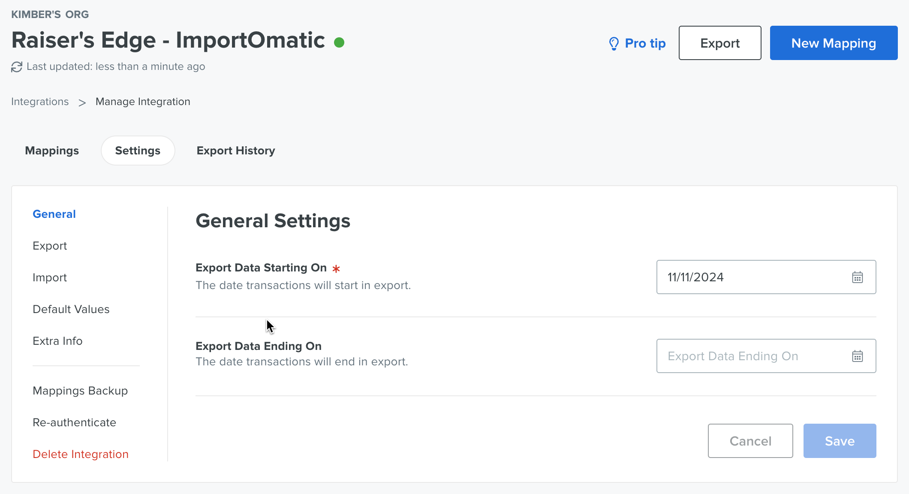Screen dimensions: 909x494
Task: Select General in settings sidebar
Action: 54,214
